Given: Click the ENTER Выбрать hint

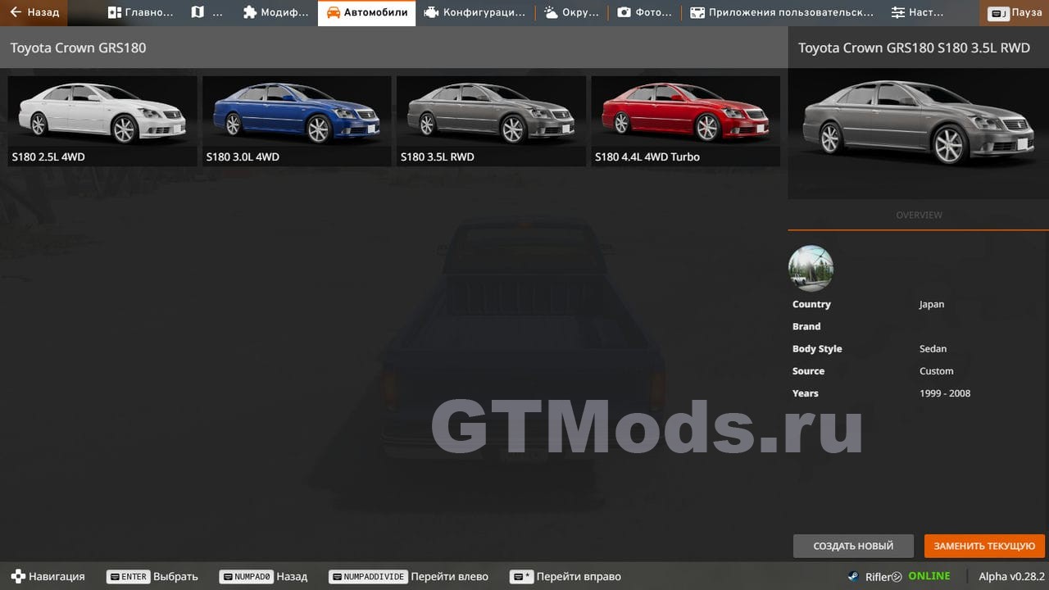Looking at the screenshot, I should click(x=152, y=576).
